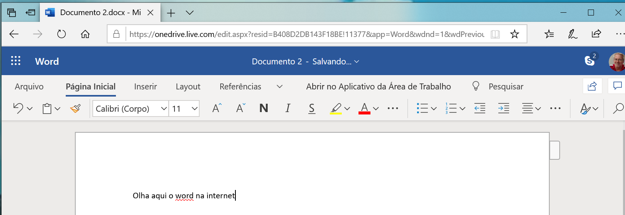Expand the font color dropdown arrow
Screen dimensions: 625x215
(376, 108)
